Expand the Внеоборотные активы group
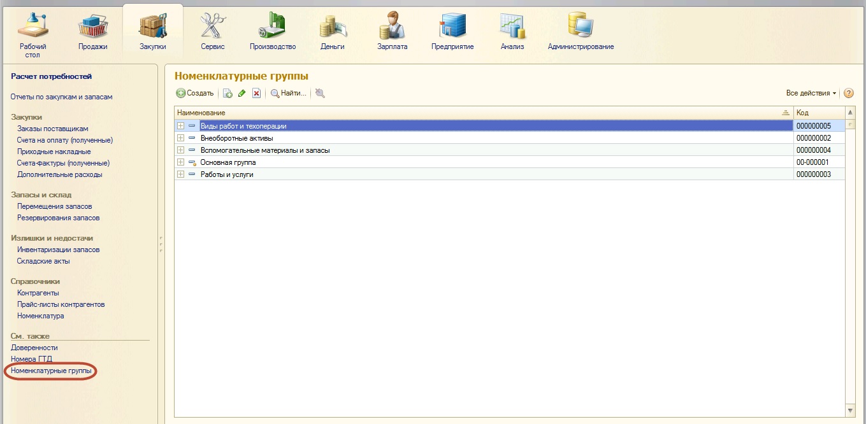866x424 pixels. [181, 138]
